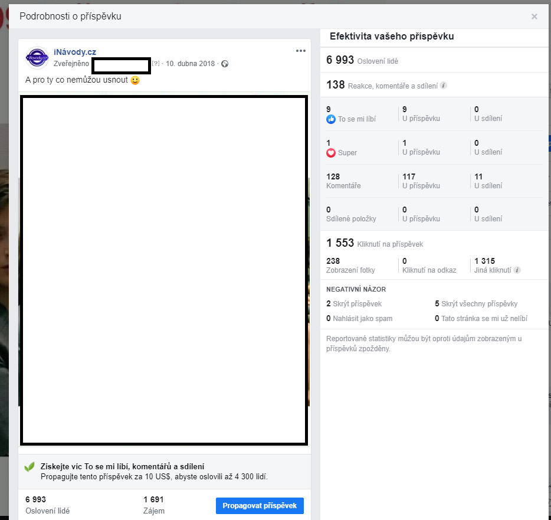Click 238 Zobrazení fotky value
551x520 pixels.
[x=350, y=266]
